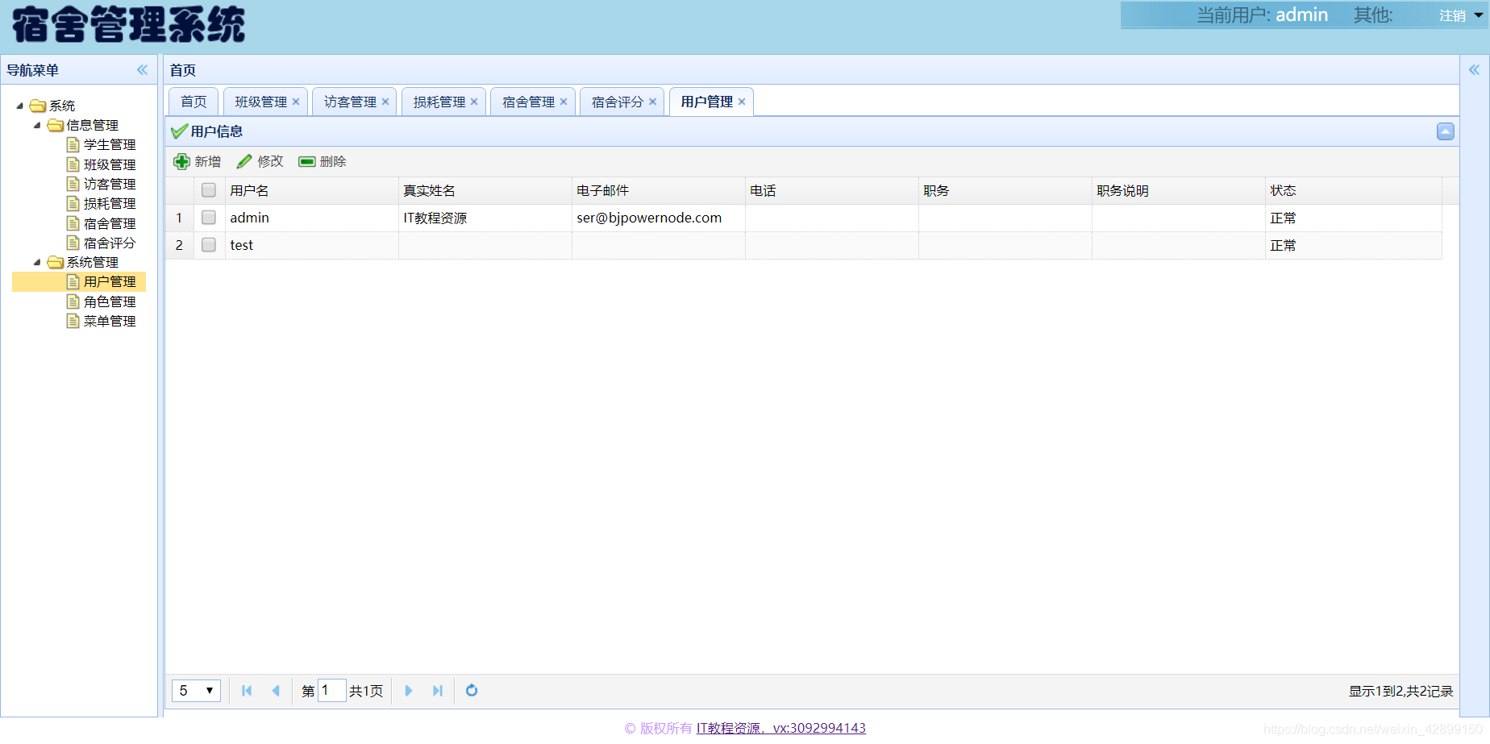The width and height of the screenshot is (1490, 744).
Task: Click the 状态 column header
Action: [1354, 191]
